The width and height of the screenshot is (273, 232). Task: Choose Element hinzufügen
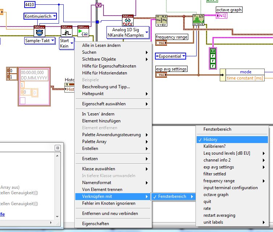pos(113,121)
